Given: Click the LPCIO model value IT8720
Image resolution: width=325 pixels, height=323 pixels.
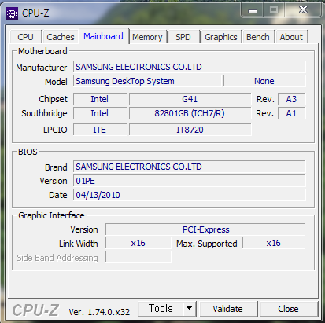Looking at the screenshot, I should point(190,130).
